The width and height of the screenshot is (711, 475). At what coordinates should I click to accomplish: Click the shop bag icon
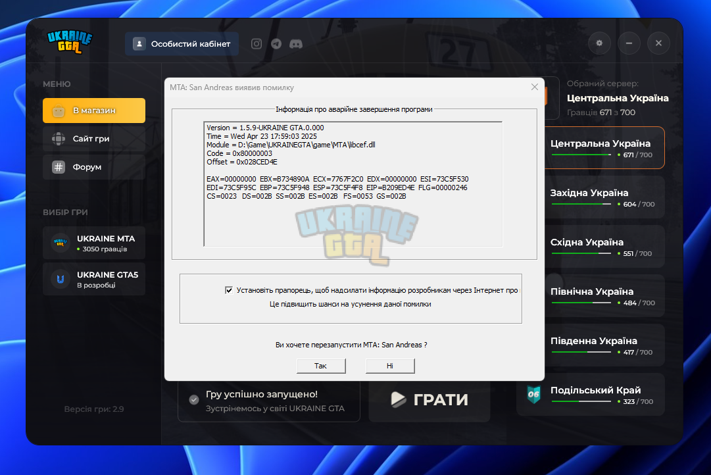click(x=59, y=111)
